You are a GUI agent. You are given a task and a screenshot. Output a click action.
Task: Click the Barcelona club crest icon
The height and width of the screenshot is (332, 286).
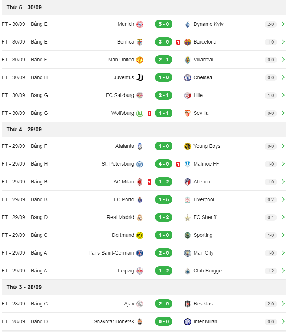click(187, 42)
